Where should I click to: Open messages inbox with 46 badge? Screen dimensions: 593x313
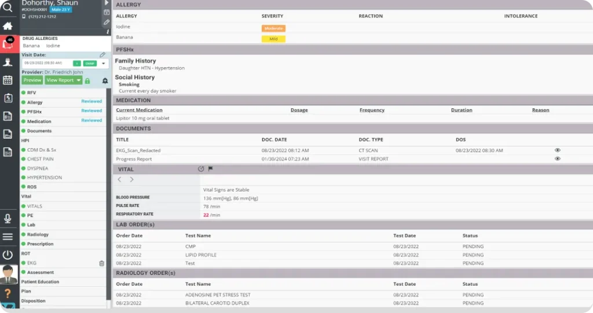pyautogui.click(x=8, y=44)
